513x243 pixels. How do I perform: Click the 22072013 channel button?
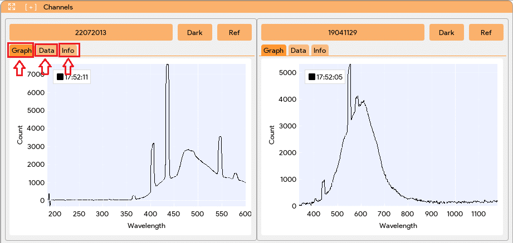[91, 32]
